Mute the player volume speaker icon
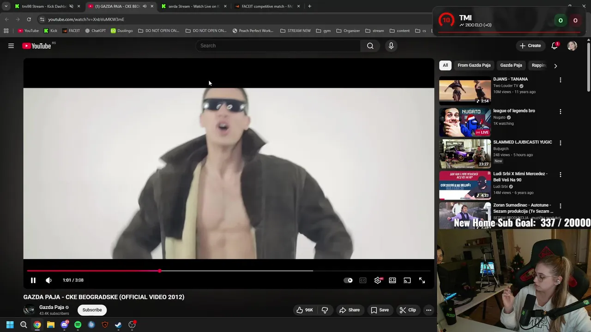The image size is (591, 332). 48,280
